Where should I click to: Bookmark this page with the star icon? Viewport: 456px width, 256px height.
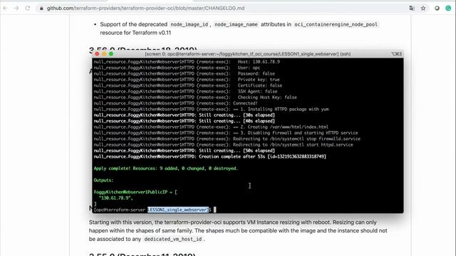[423, 8]
